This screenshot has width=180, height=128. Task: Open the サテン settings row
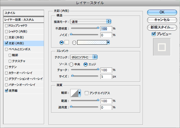pyautogui.click(x=24, y=67)
